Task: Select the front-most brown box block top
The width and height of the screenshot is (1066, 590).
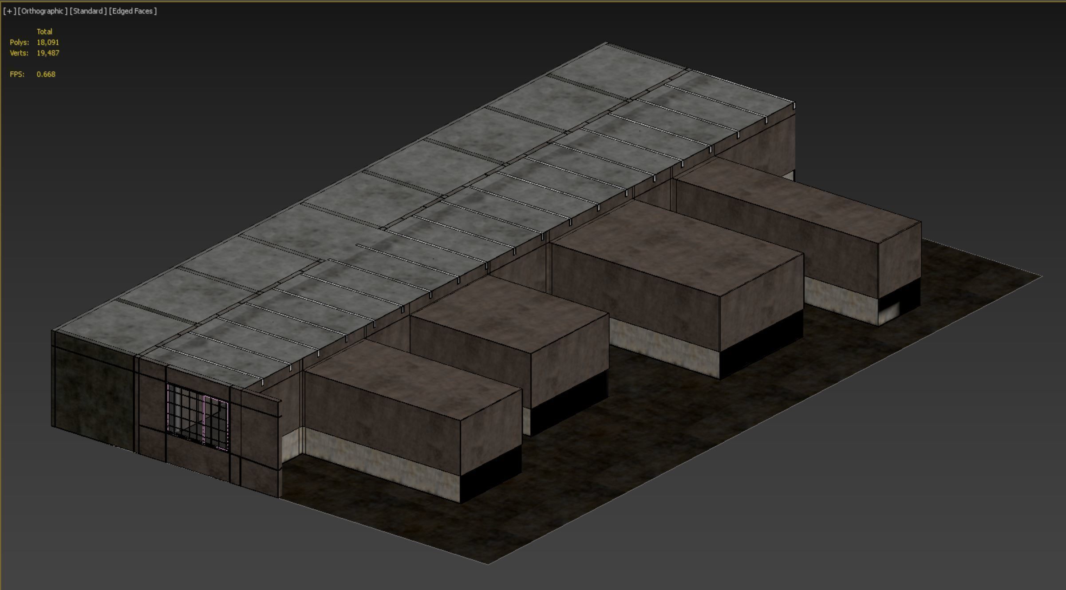Action: click(x=413, y=379)
